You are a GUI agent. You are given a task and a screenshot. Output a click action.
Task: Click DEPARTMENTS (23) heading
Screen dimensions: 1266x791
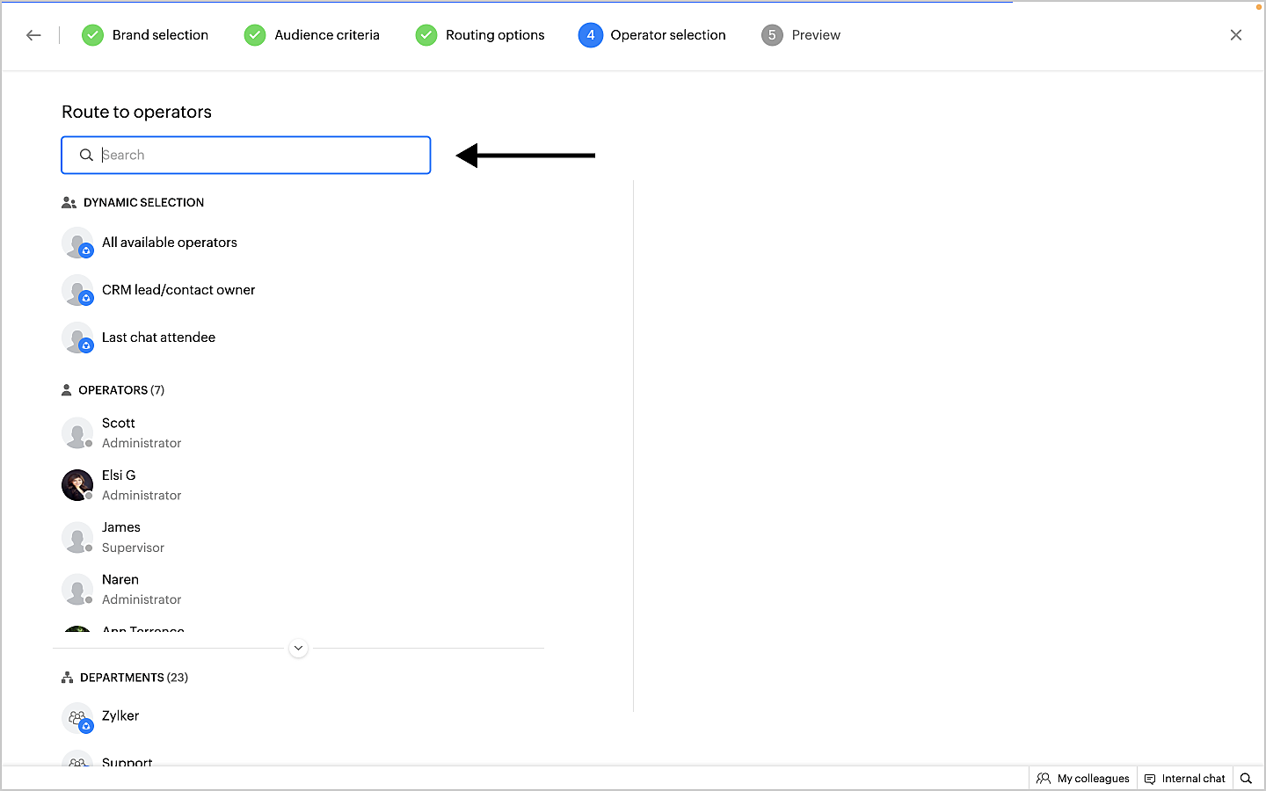click(x=134, y=678)
